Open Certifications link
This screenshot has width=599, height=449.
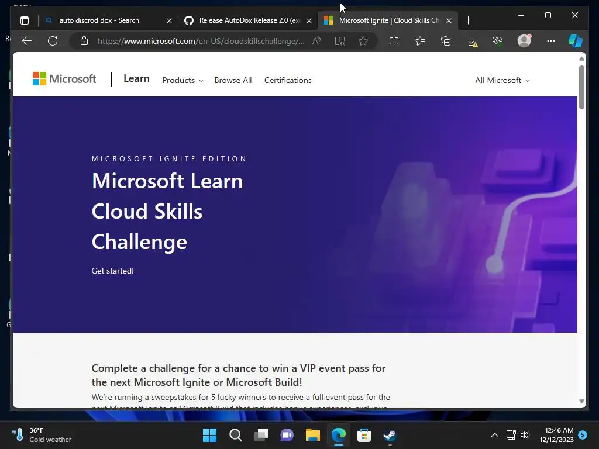click(x=288, y=80)
